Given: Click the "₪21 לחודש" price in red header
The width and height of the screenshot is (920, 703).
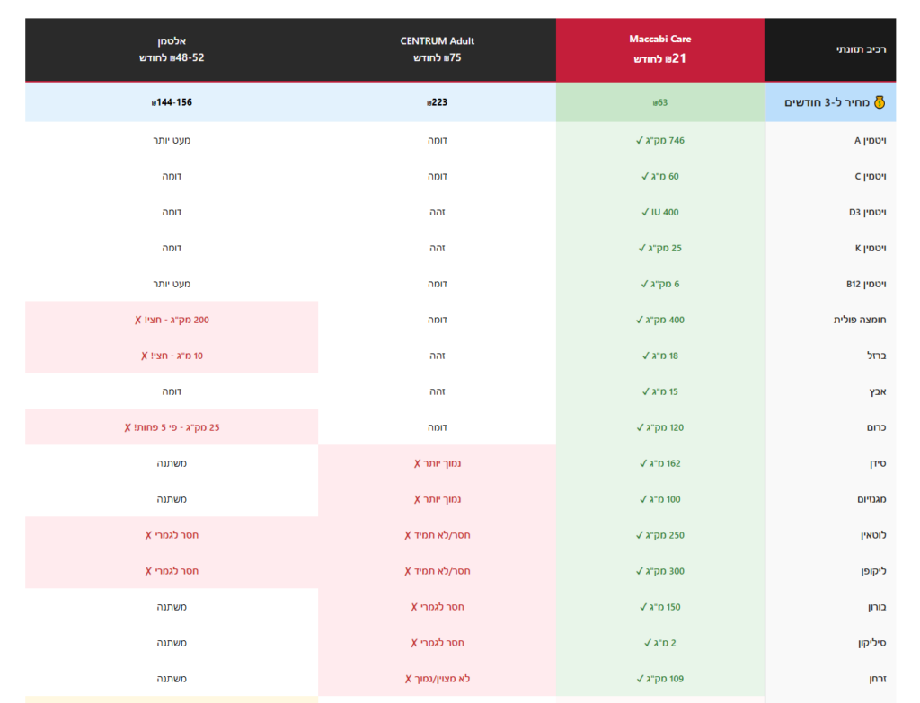Looking at the screenshot, I should [x=660, y=58].
